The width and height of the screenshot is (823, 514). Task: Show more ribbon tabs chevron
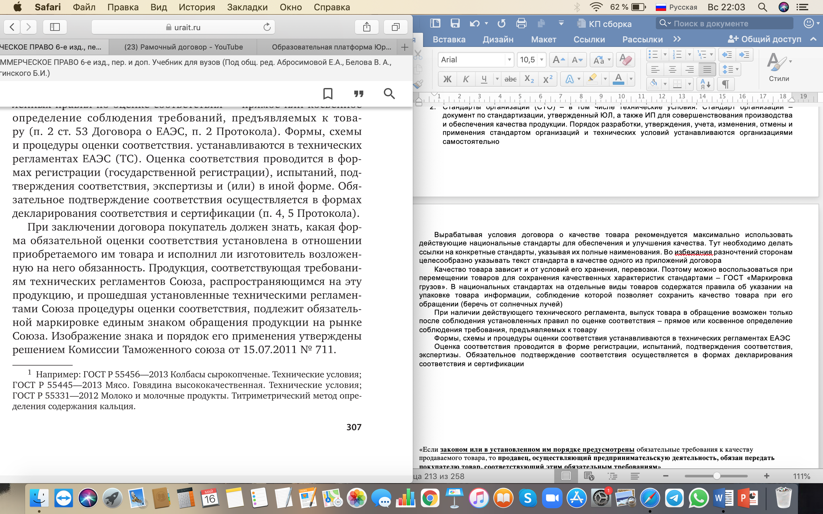coord(677,39)
